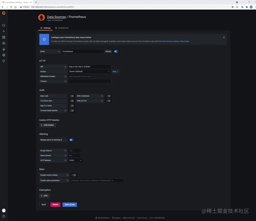Open the Help question mark icon
The image size is (256, 221).
pos(4,216)
